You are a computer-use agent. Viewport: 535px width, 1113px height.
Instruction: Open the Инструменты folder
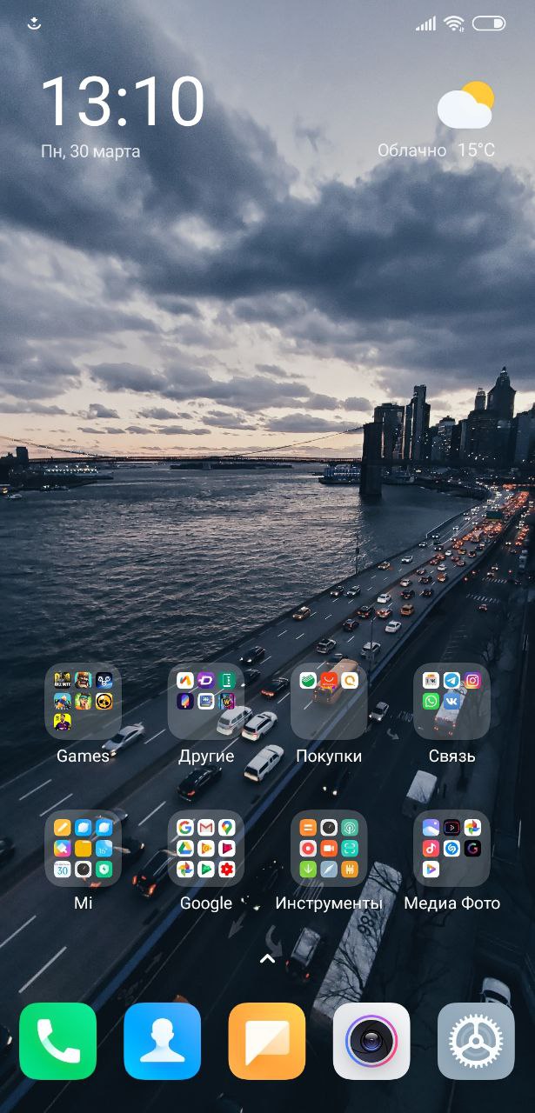coord(329,849)
